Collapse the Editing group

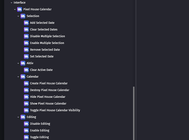pyautogui.click(x=18, y=117)
